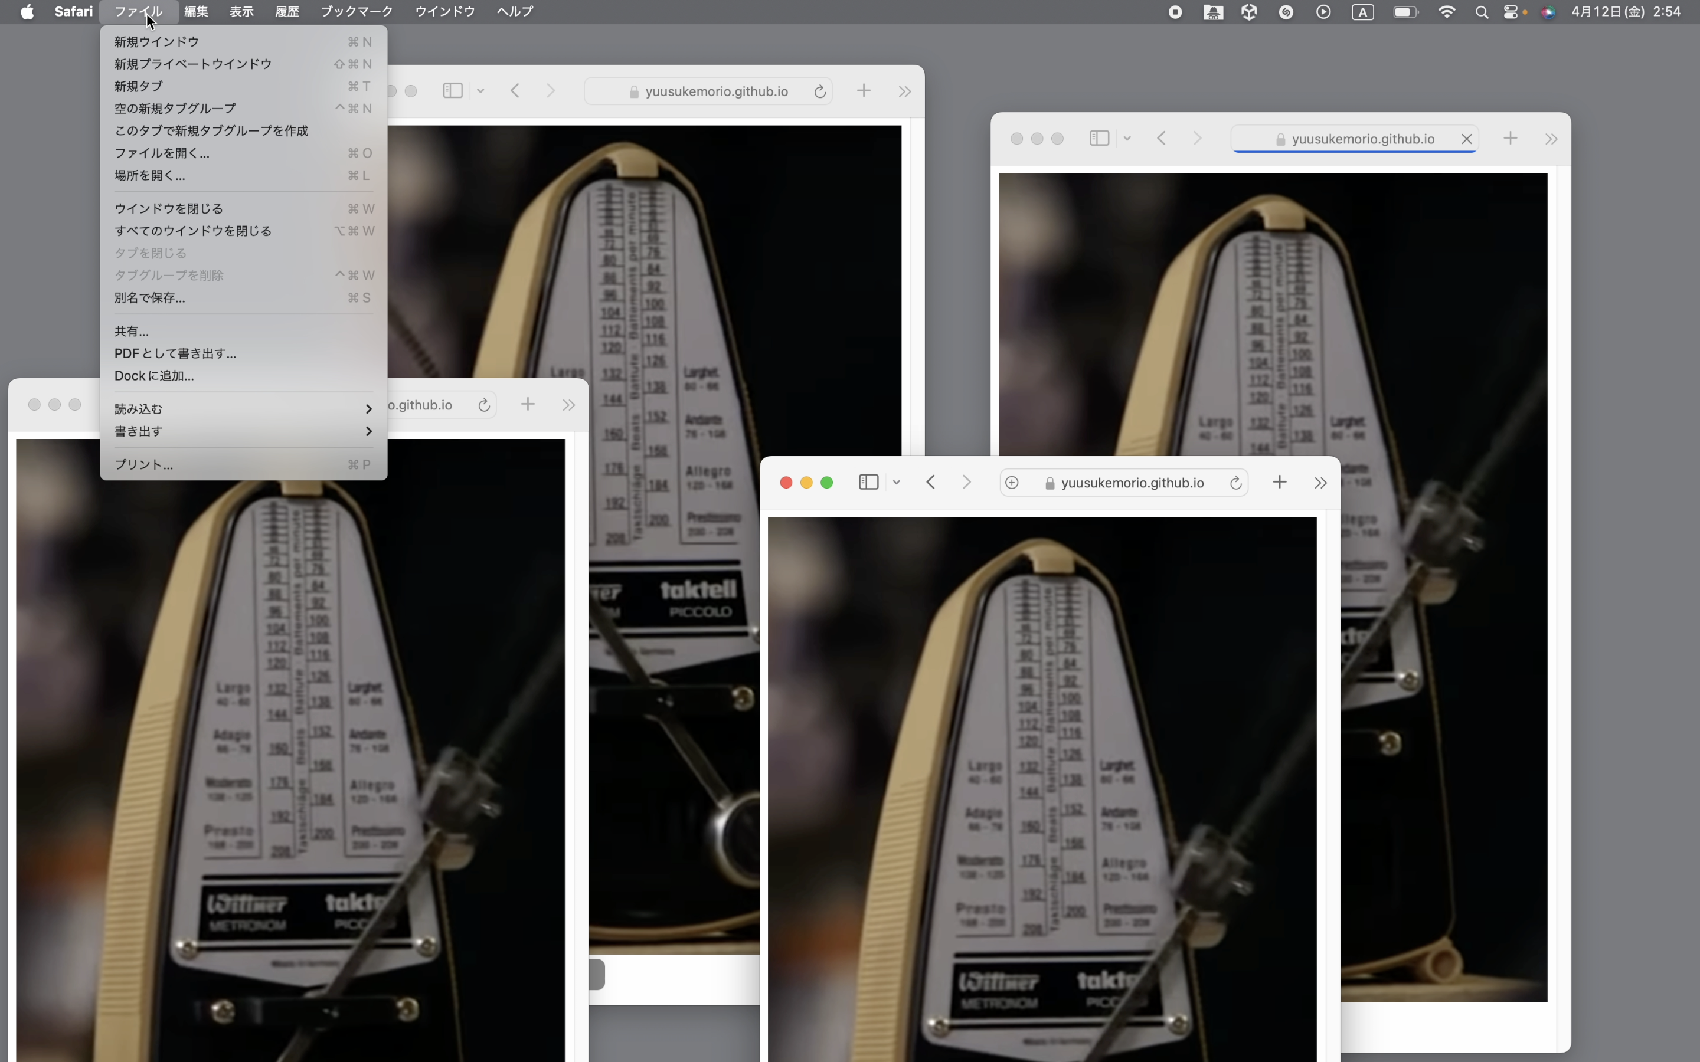Open input source A menu

(1363, 12)
